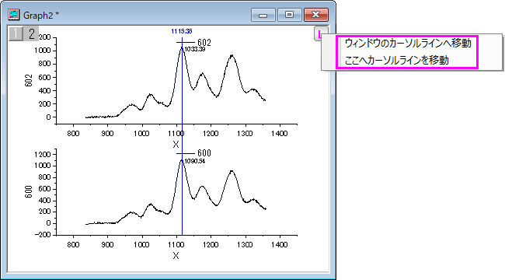Click the 1400 tick label on top plot

click(279, 133)
